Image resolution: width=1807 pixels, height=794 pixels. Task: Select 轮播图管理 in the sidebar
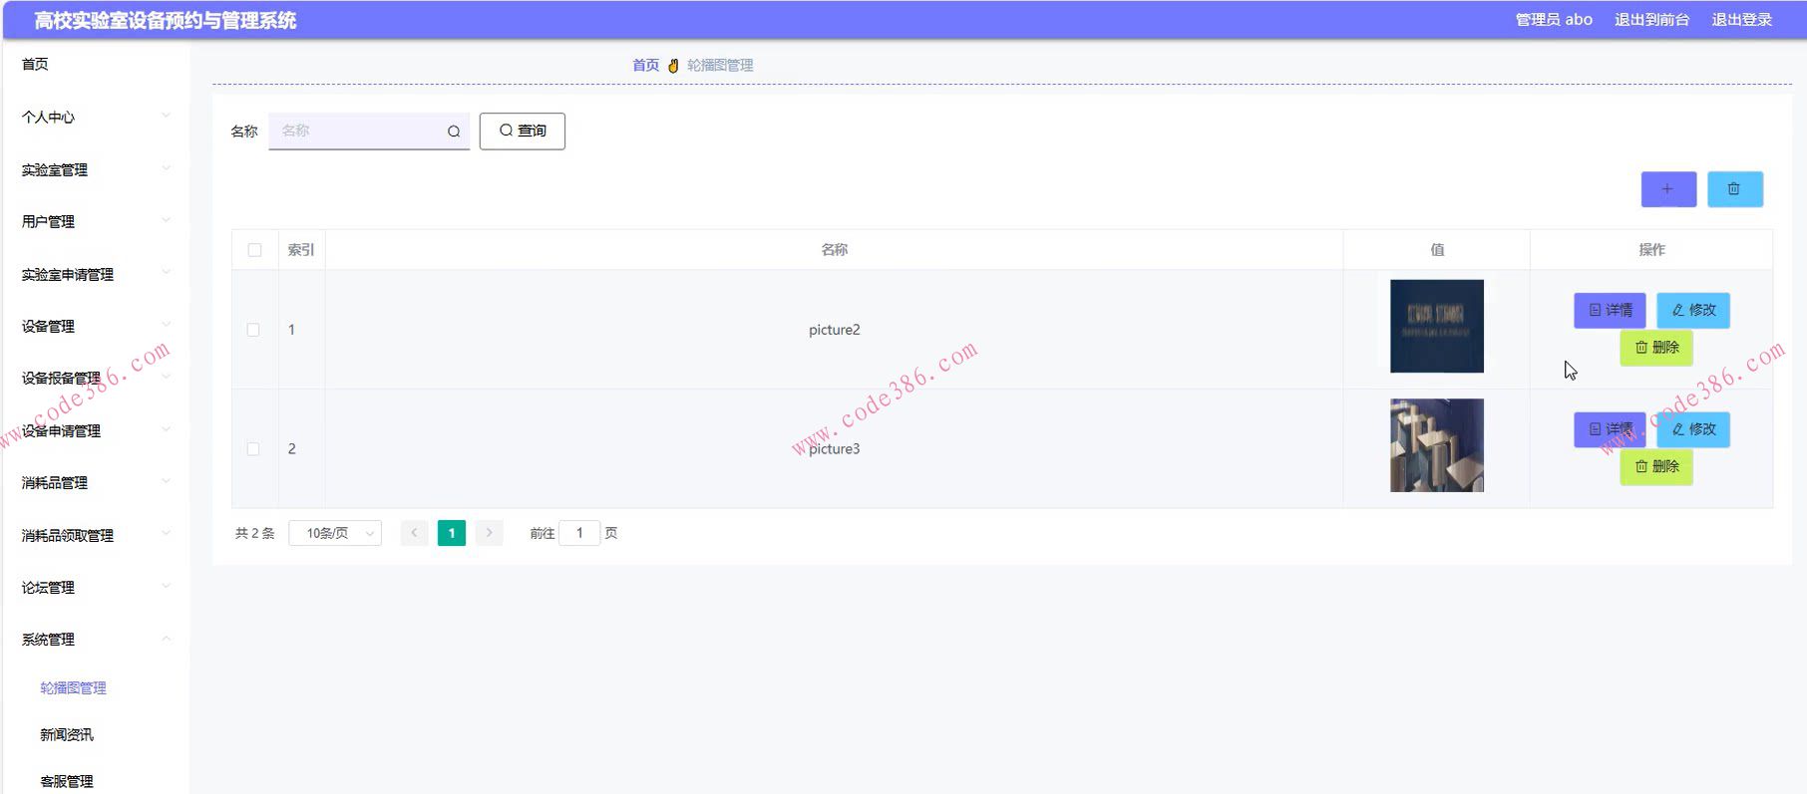pyautogui.click(x=73, y=687)
